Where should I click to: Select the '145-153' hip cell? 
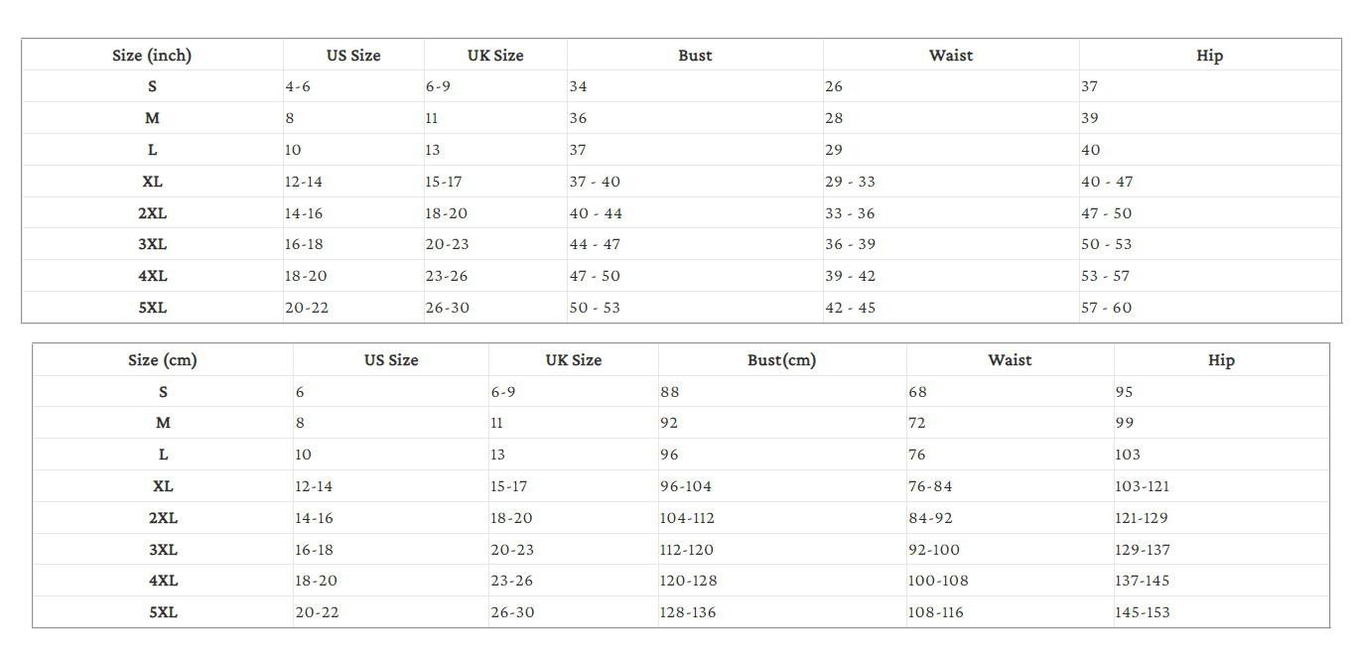(1221, 612)
